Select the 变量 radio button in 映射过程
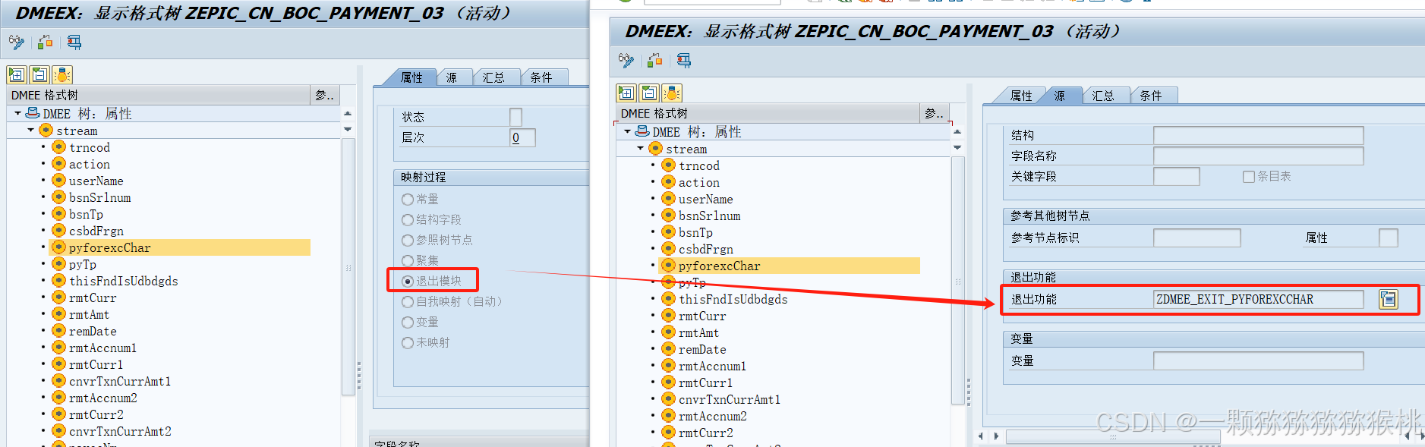1425x447 pixels. [x=408, y=323]
